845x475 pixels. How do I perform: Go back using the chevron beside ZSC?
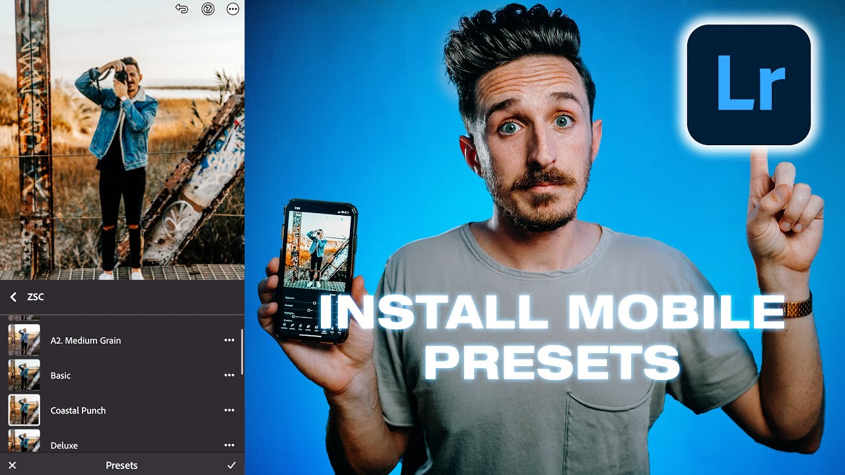[13, 297]
